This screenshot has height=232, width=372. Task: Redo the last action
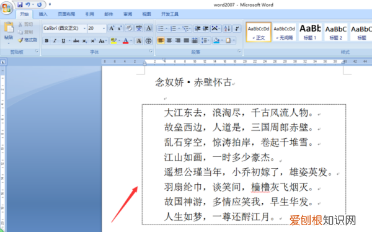[40, 4]
